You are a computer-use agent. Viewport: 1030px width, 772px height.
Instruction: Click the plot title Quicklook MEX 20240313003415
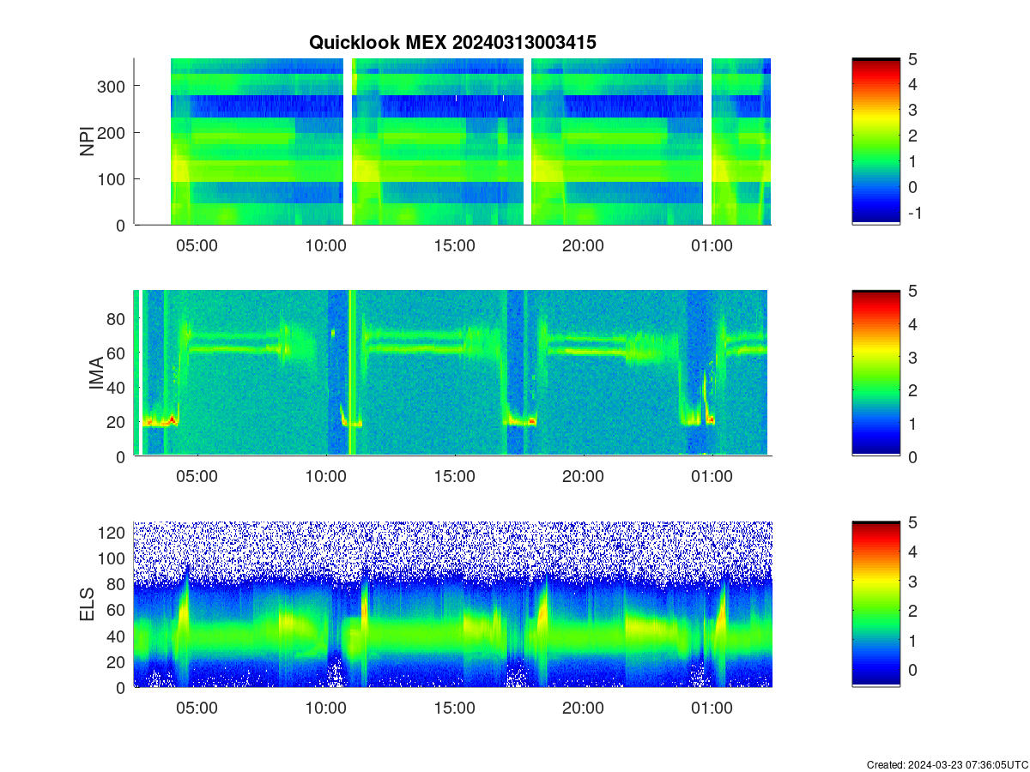(452, 42)
